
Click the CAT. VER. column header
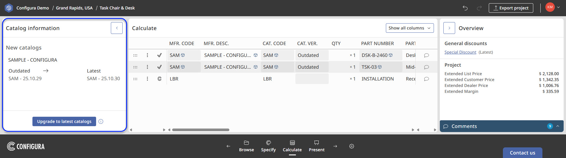(307, 43)
